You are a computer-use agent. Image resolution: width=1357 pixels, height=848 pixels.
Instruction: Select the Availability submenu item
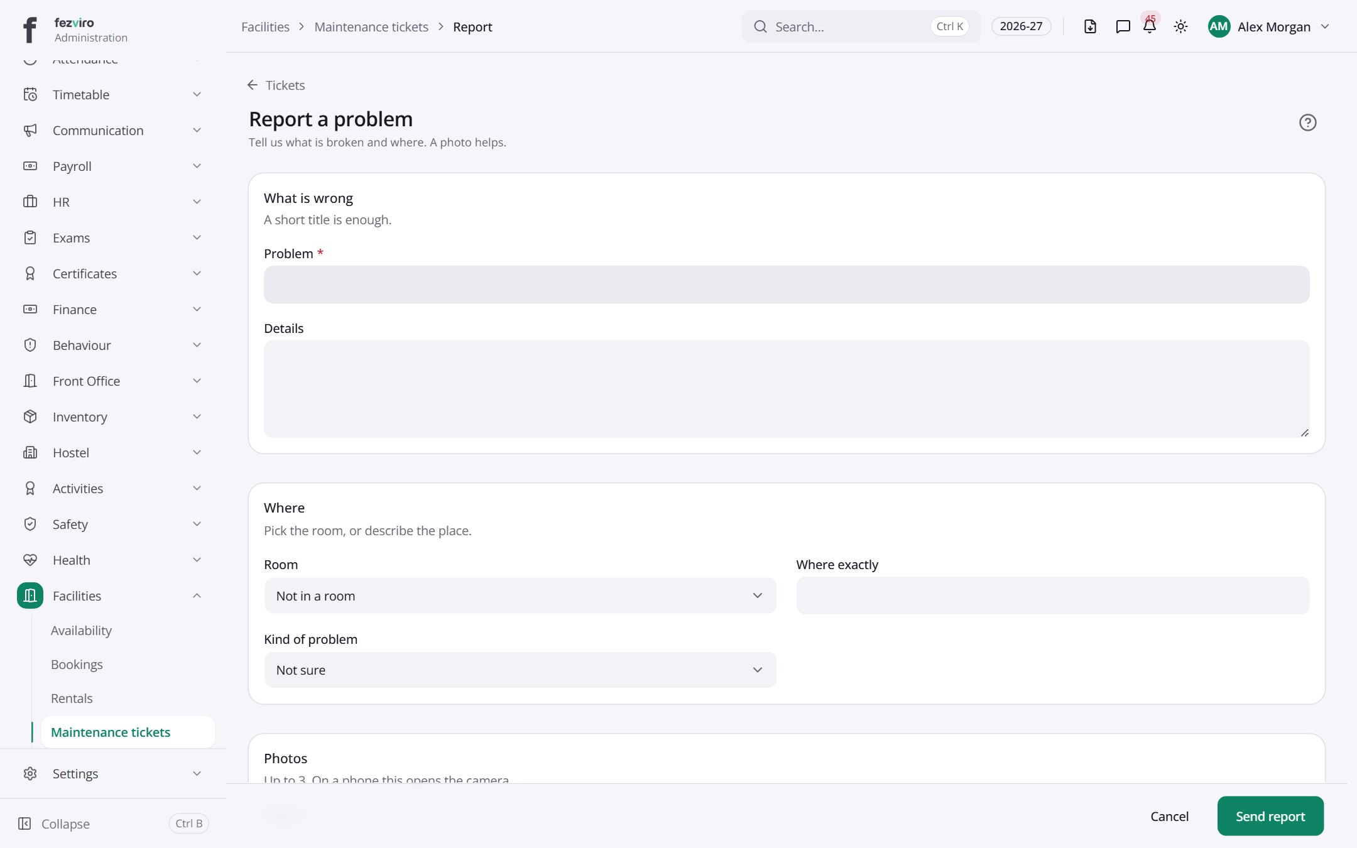pos(81,630)
